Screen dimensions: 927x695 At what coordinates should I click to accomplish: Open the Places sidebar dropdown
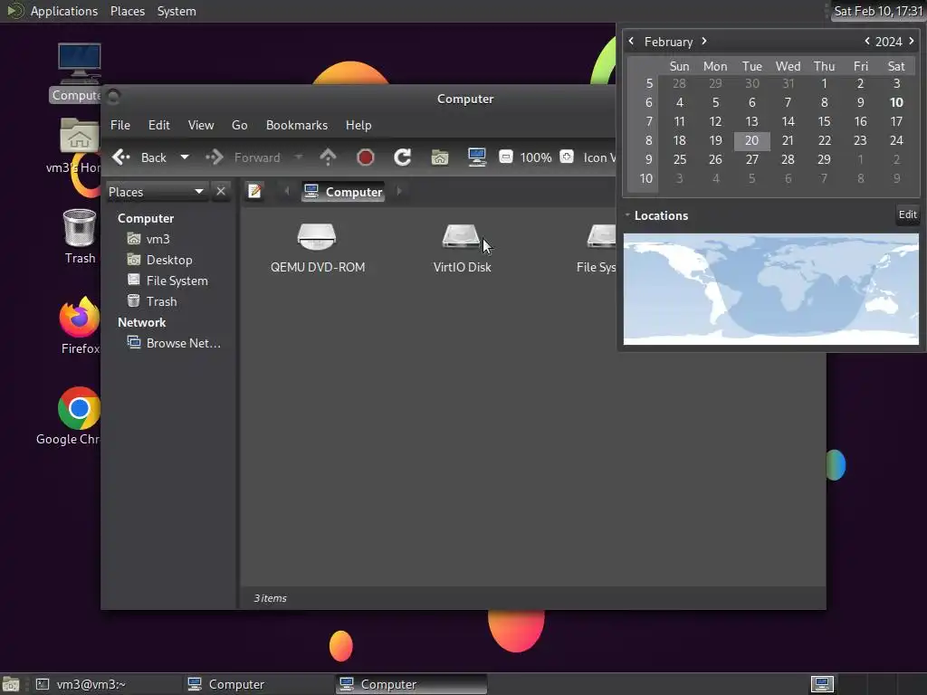(x=157, y=192)
